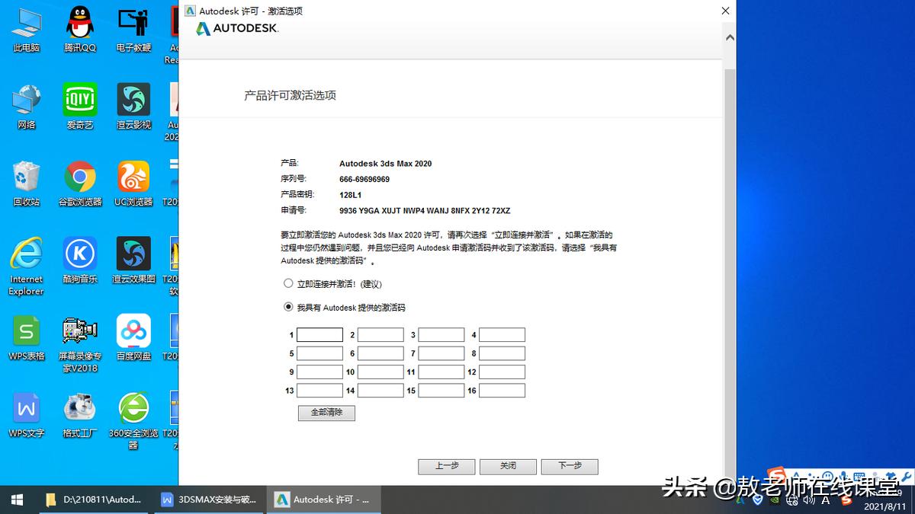The height and width of the screenshot is (514, 915).
Task: Open the 回收站 recycle bin
Action: tap(26, 177)
